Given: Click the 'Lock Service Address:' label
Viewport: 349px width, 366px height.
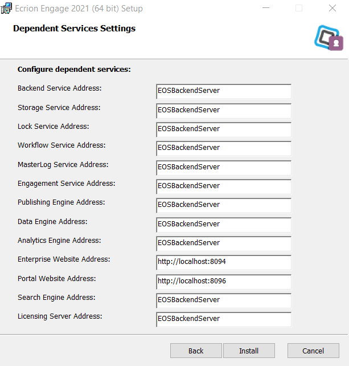Looking at the screenshot, I should (54, 127).
